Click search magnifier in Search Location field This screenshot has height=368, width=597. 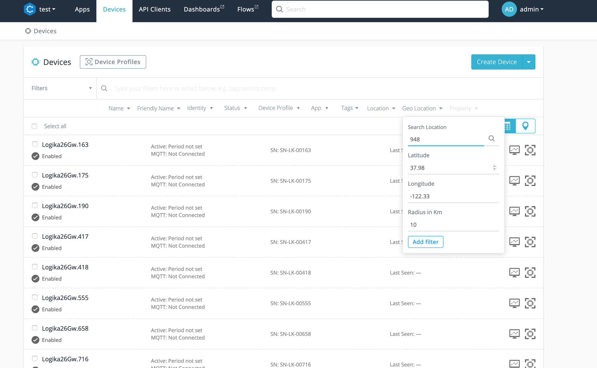491,139
